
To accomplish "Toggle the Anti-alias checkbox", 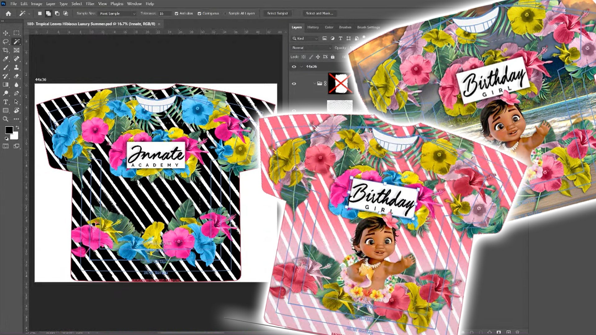I will pos(176,13).
